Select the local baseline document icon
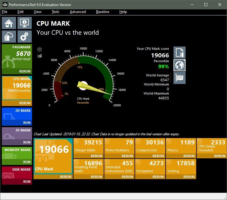Image resolution: width=227 pixels, height=200 pixels. point(180,53)
